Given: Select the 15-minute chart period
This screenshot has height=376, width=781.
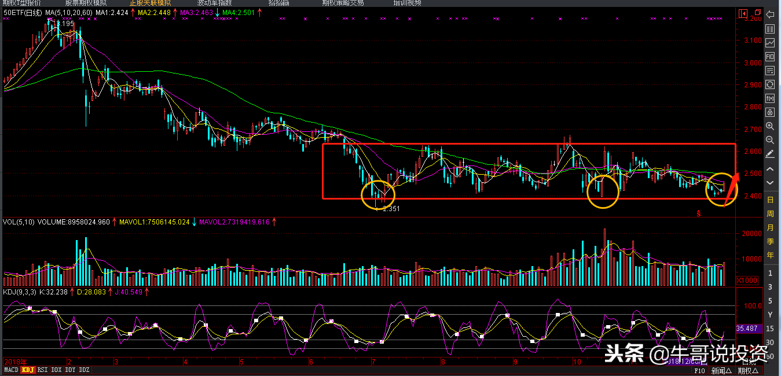Looking at the screenshot, I should click(x=770, y=329).
